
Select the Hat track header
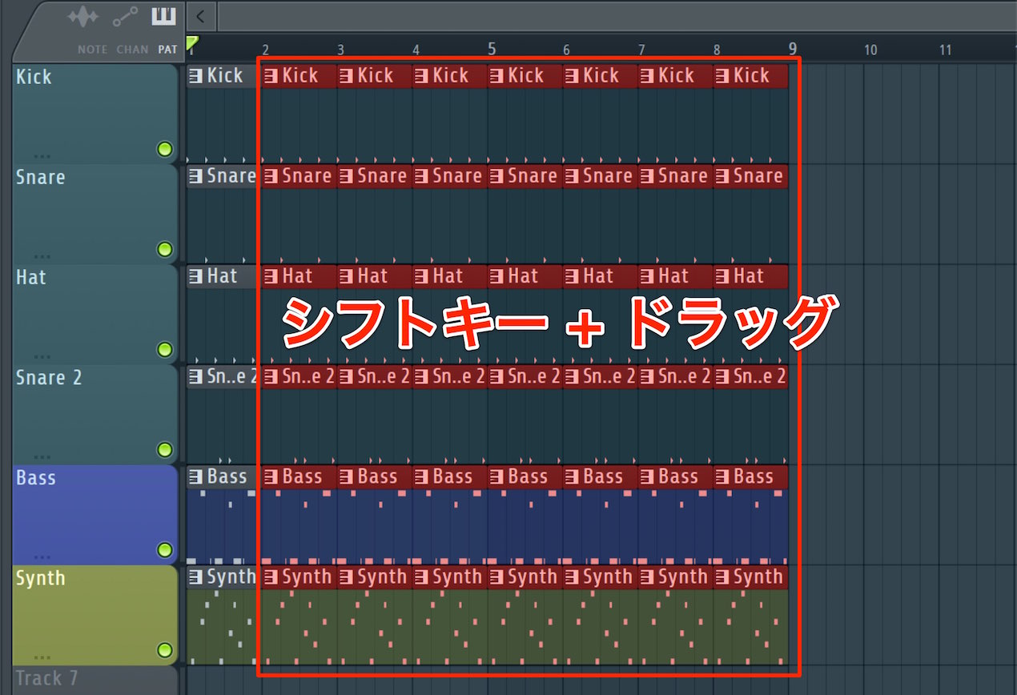95,314
